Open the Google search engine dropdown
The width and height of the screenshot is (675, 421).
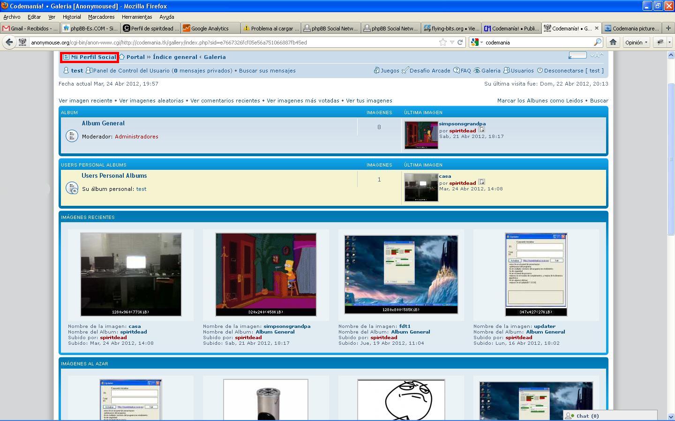476,42
